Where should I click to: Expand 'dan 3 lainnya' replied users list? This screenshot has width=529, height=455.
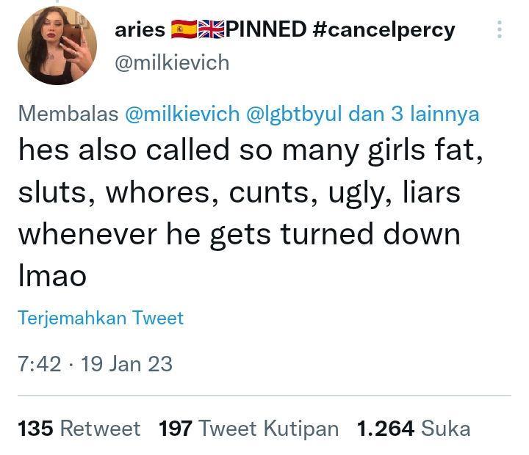tap(414, 114)
